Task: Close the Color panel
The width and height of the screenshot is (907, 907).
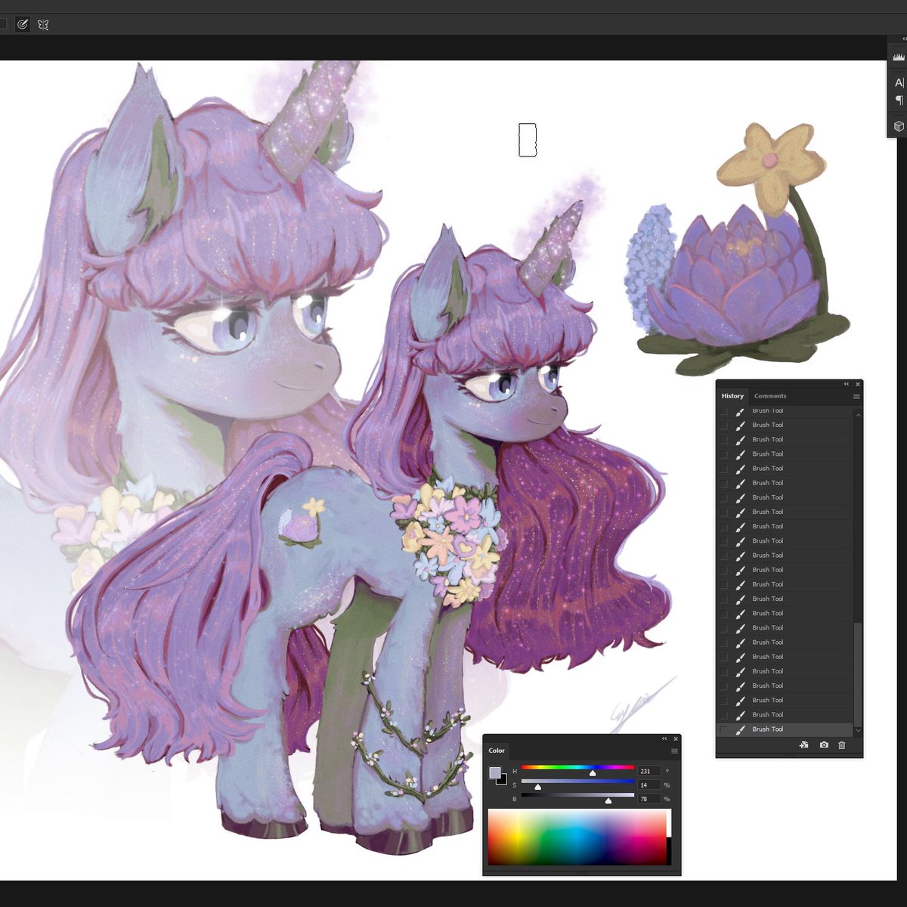Action: point(676,738)
